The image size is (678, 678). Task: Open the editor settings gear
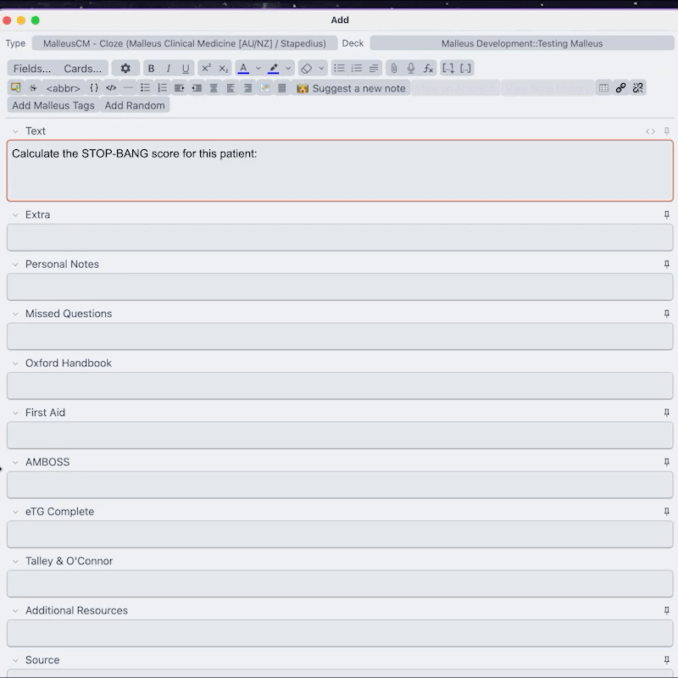tap(125, 68)
